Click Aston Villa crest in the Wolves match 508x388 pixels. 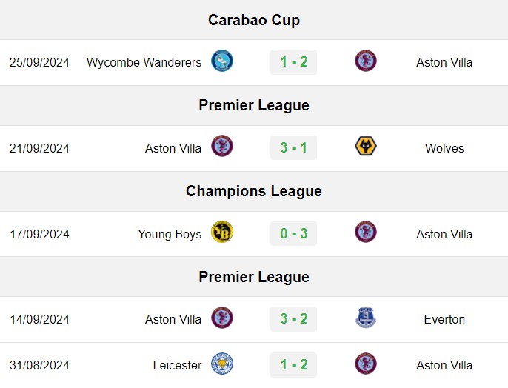pyautogui.click(x=222, y=146)
